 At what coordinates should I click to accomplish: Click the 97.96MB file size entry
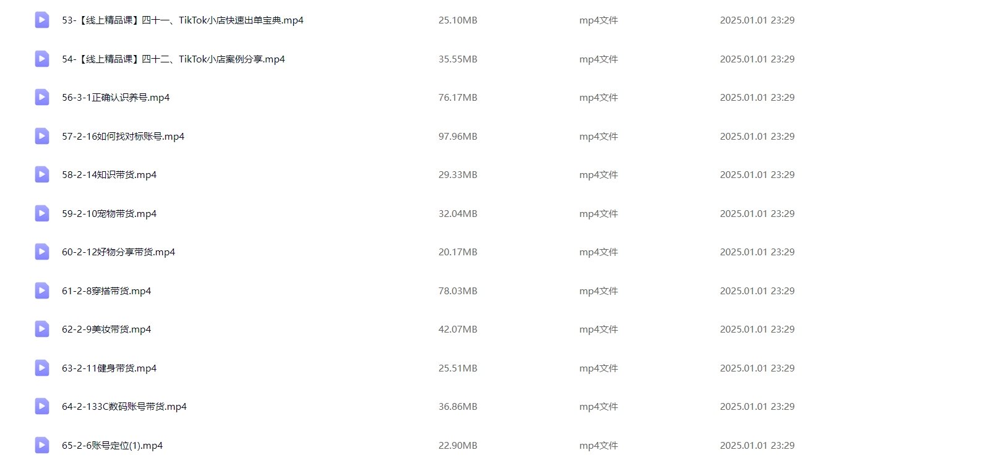tap(458, 137)
